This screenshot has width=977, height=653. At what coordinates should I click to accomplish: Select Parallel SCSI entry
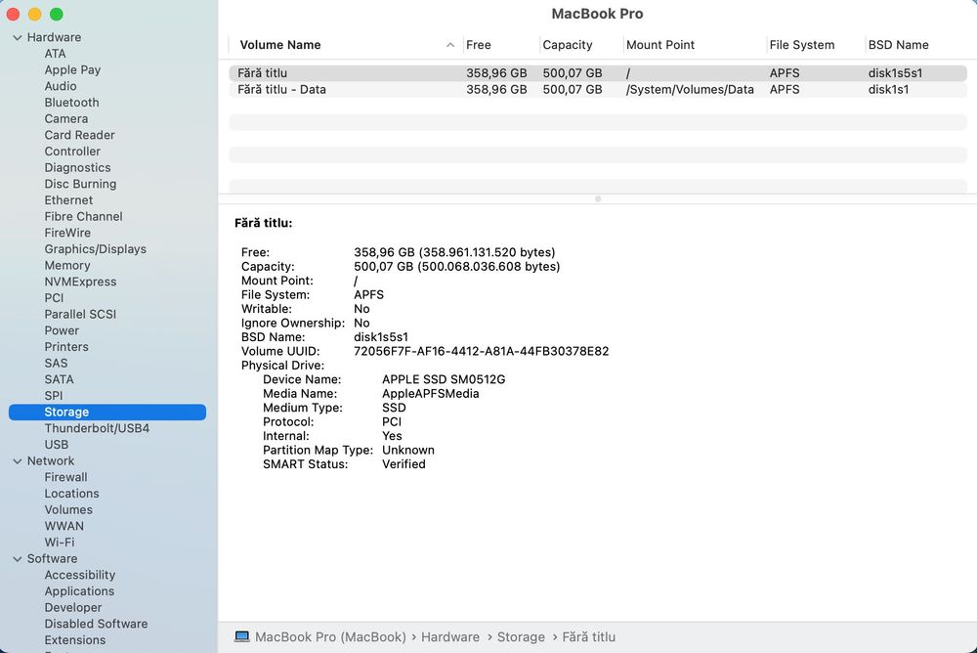coord(80,314)
